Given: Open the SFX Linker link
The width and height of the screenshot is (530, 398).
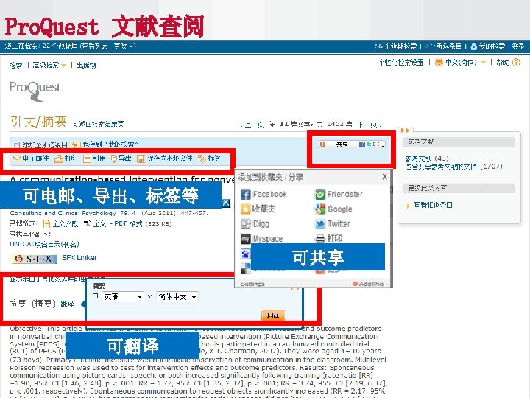Looking at the screenshot, I should coord(79,258).
